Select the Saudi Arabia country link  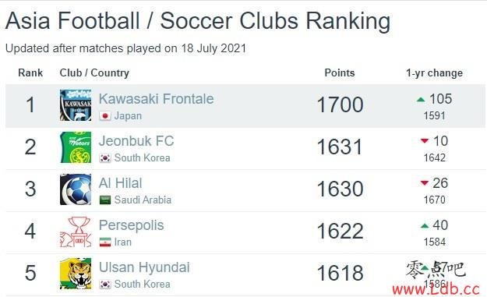pyautogui.click(x=143, y=200)
